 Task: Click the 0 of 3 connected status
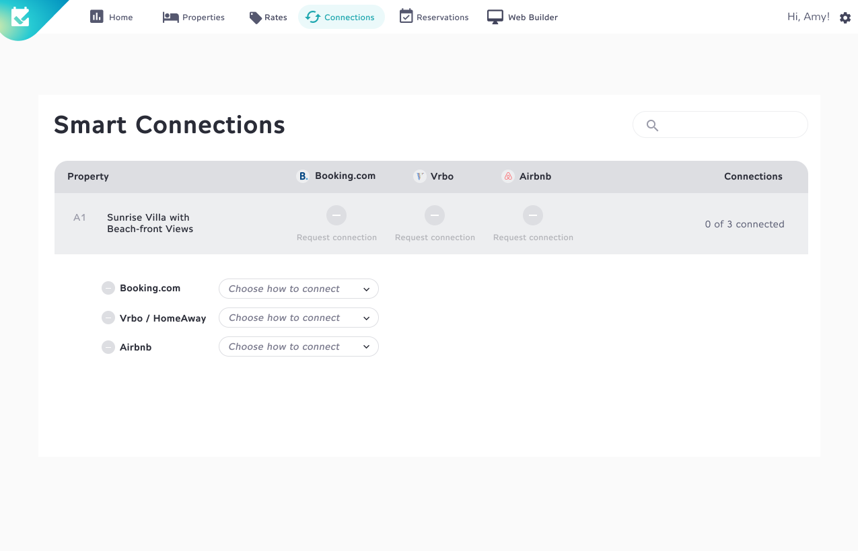pyautogui.click(x=744, y=224)
